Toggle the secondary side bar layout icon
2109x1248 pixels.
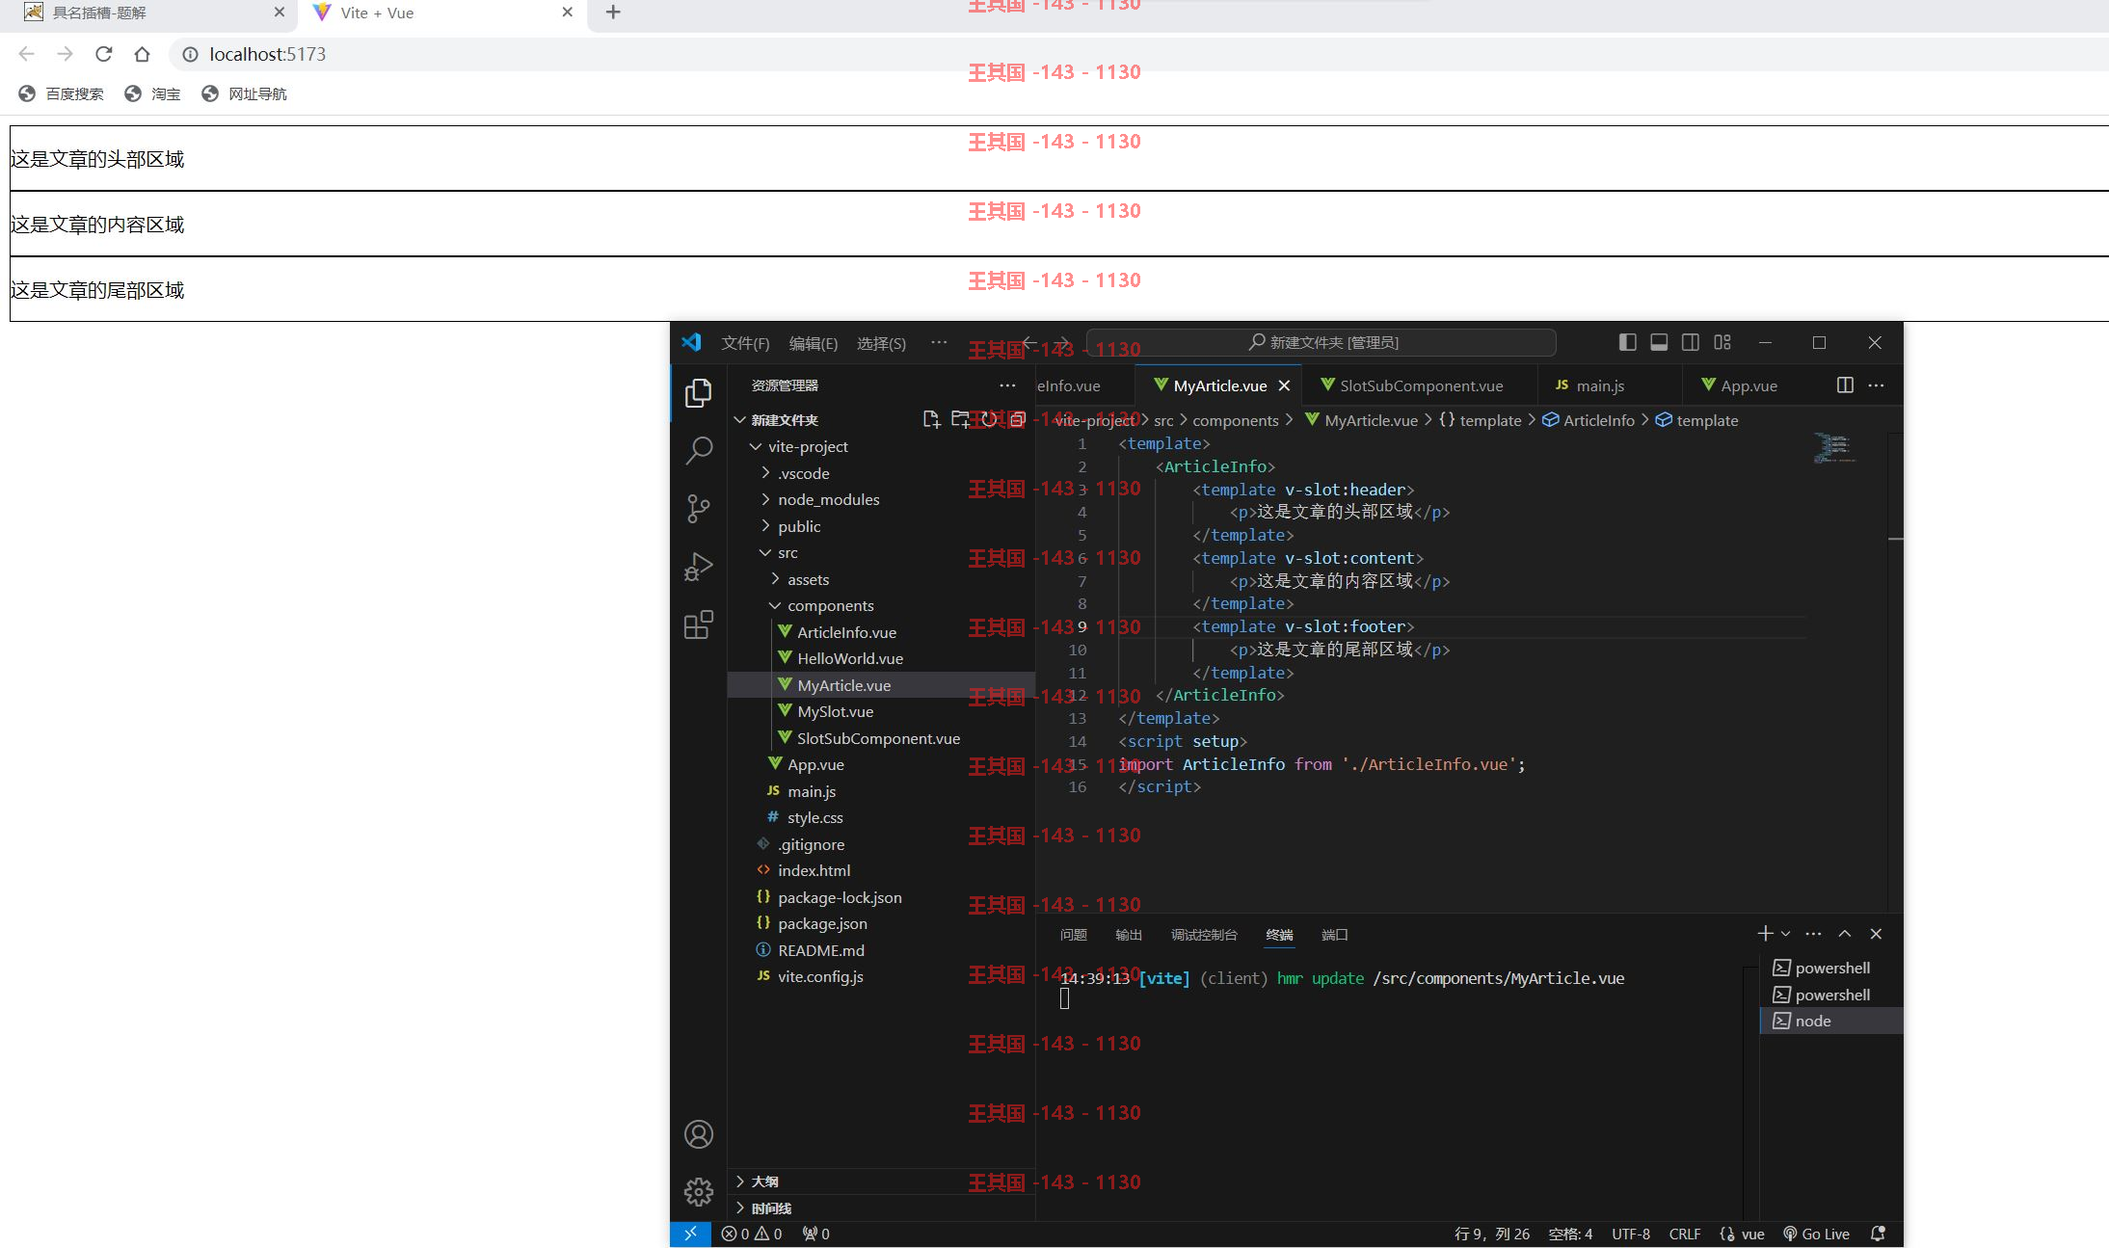click(x=1691, y=342)
